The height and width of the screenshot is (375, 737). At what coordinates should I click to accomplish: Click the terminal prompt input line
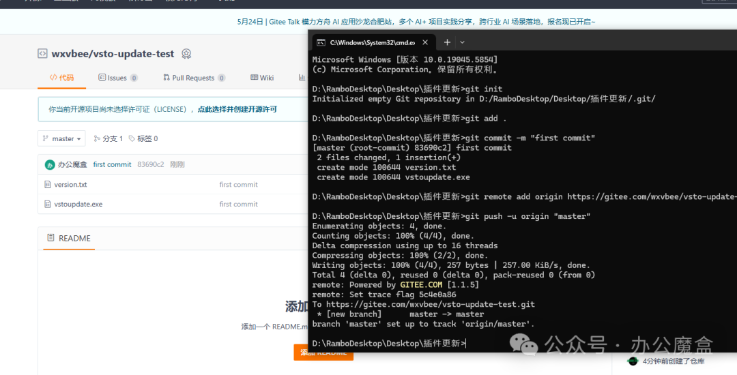pos(389,344)
